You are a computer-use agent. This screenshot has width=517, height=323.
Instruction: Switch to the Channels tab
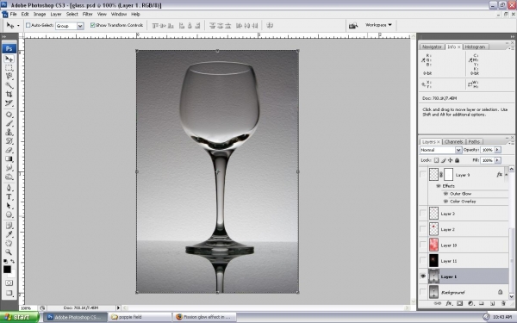tap(453, 142)
